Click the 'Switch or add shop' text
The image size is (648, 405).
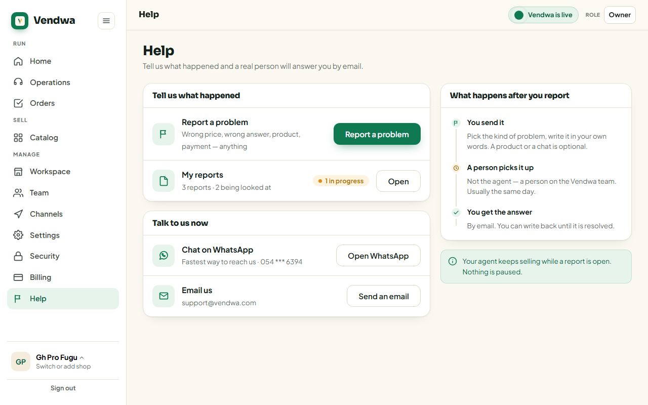coord(63,367)
